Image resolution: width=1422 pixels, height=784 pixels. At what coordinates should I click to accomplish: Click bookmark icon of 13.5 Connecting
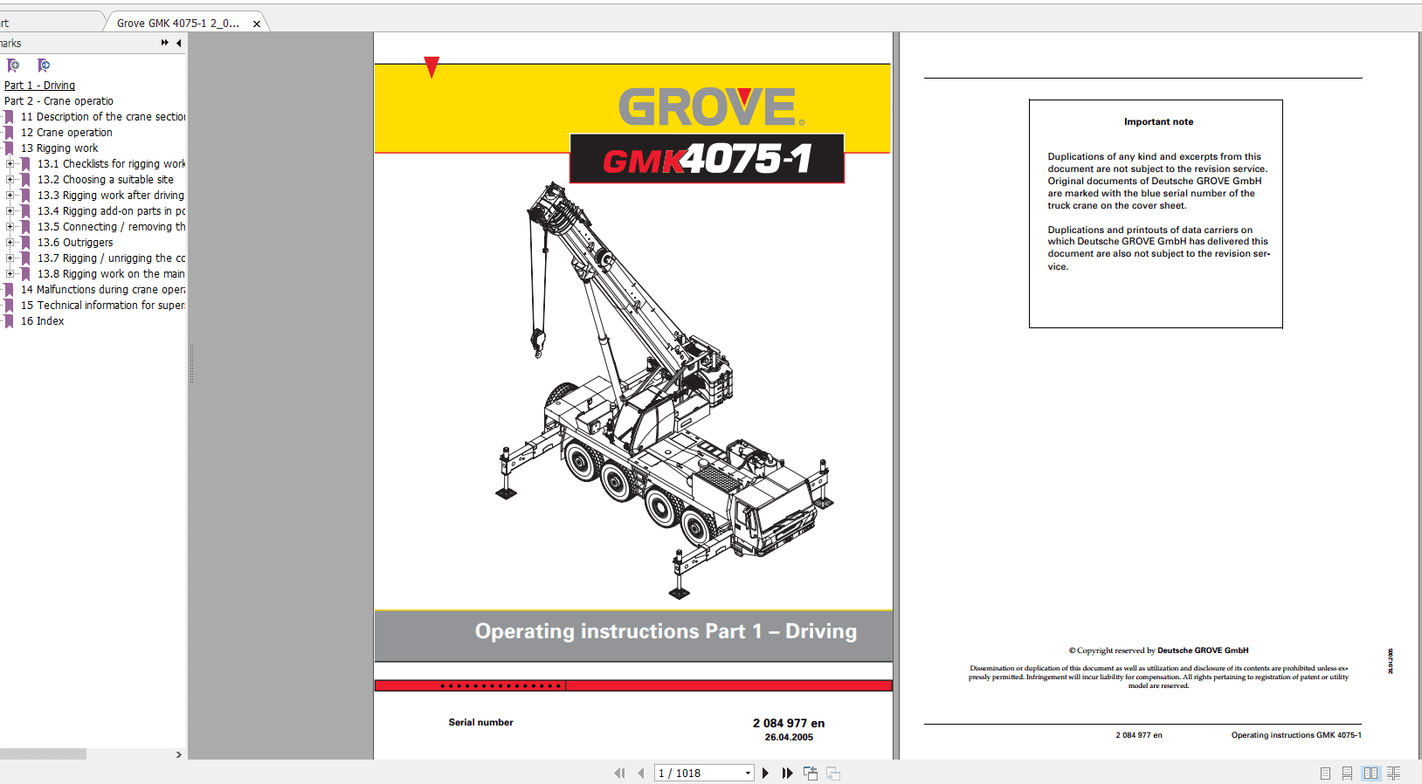(25, 227)
